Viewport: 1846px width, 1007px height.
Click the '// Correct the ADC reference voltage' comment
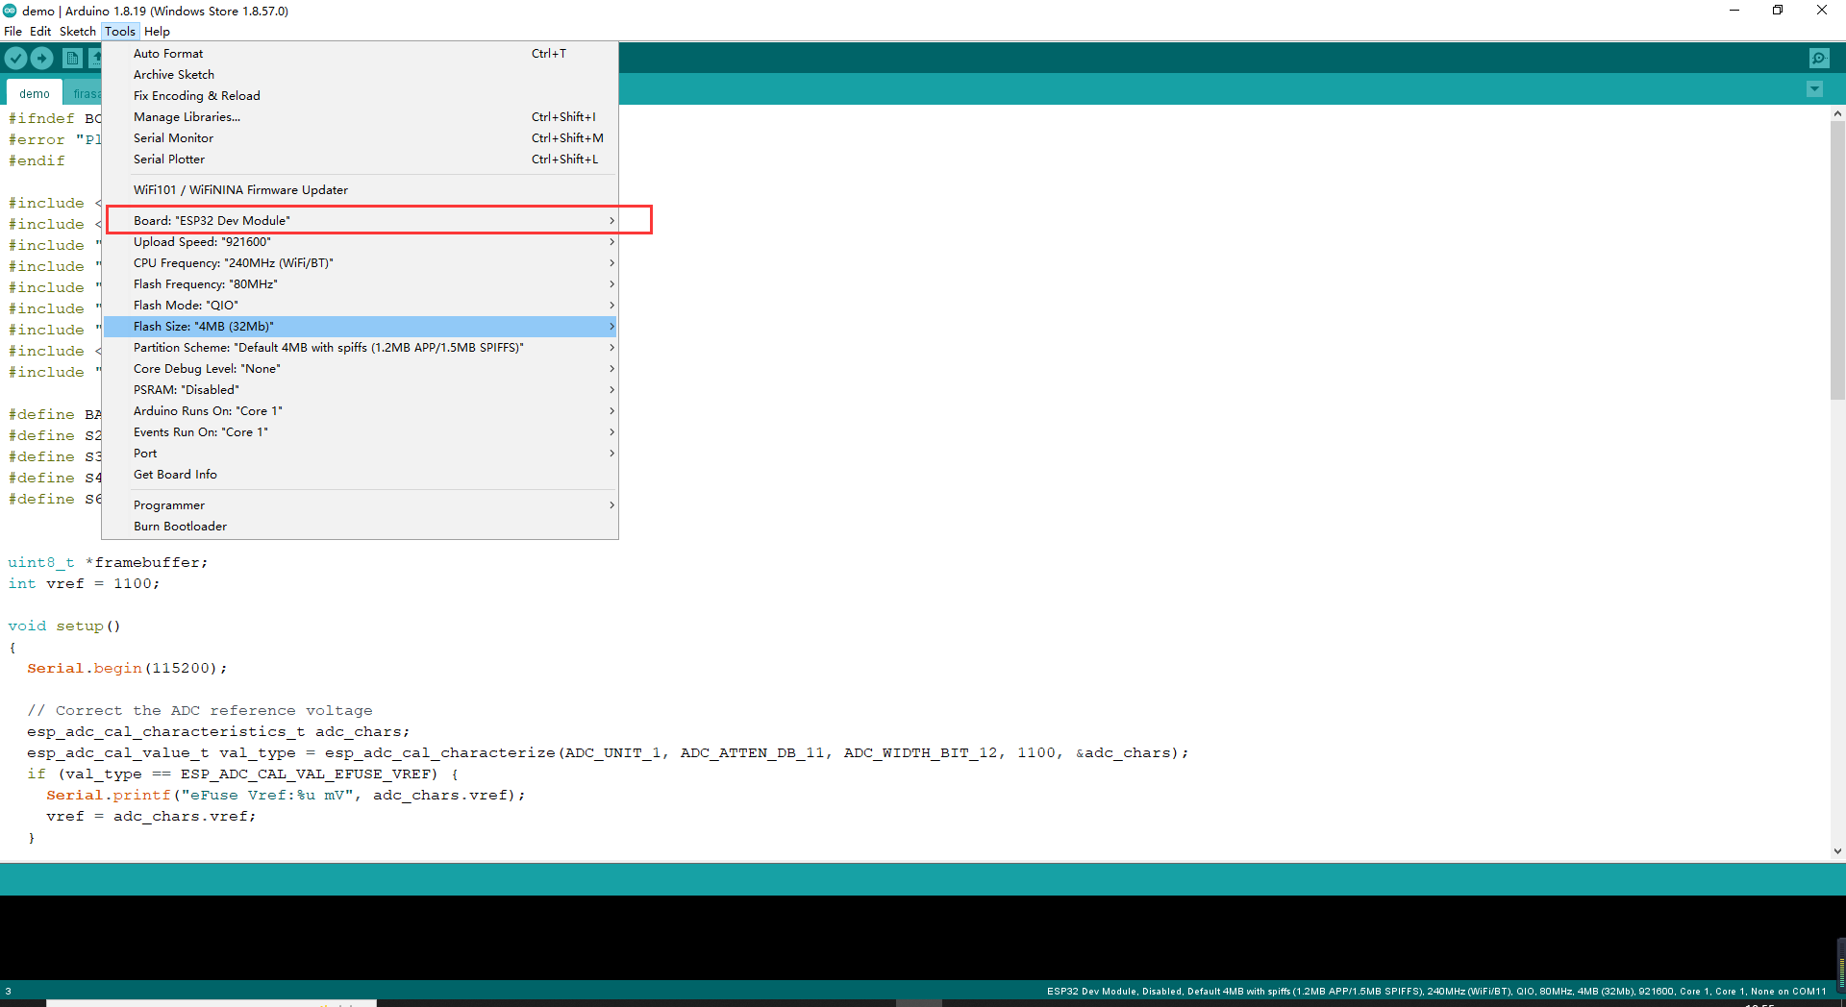pos(199,711)
